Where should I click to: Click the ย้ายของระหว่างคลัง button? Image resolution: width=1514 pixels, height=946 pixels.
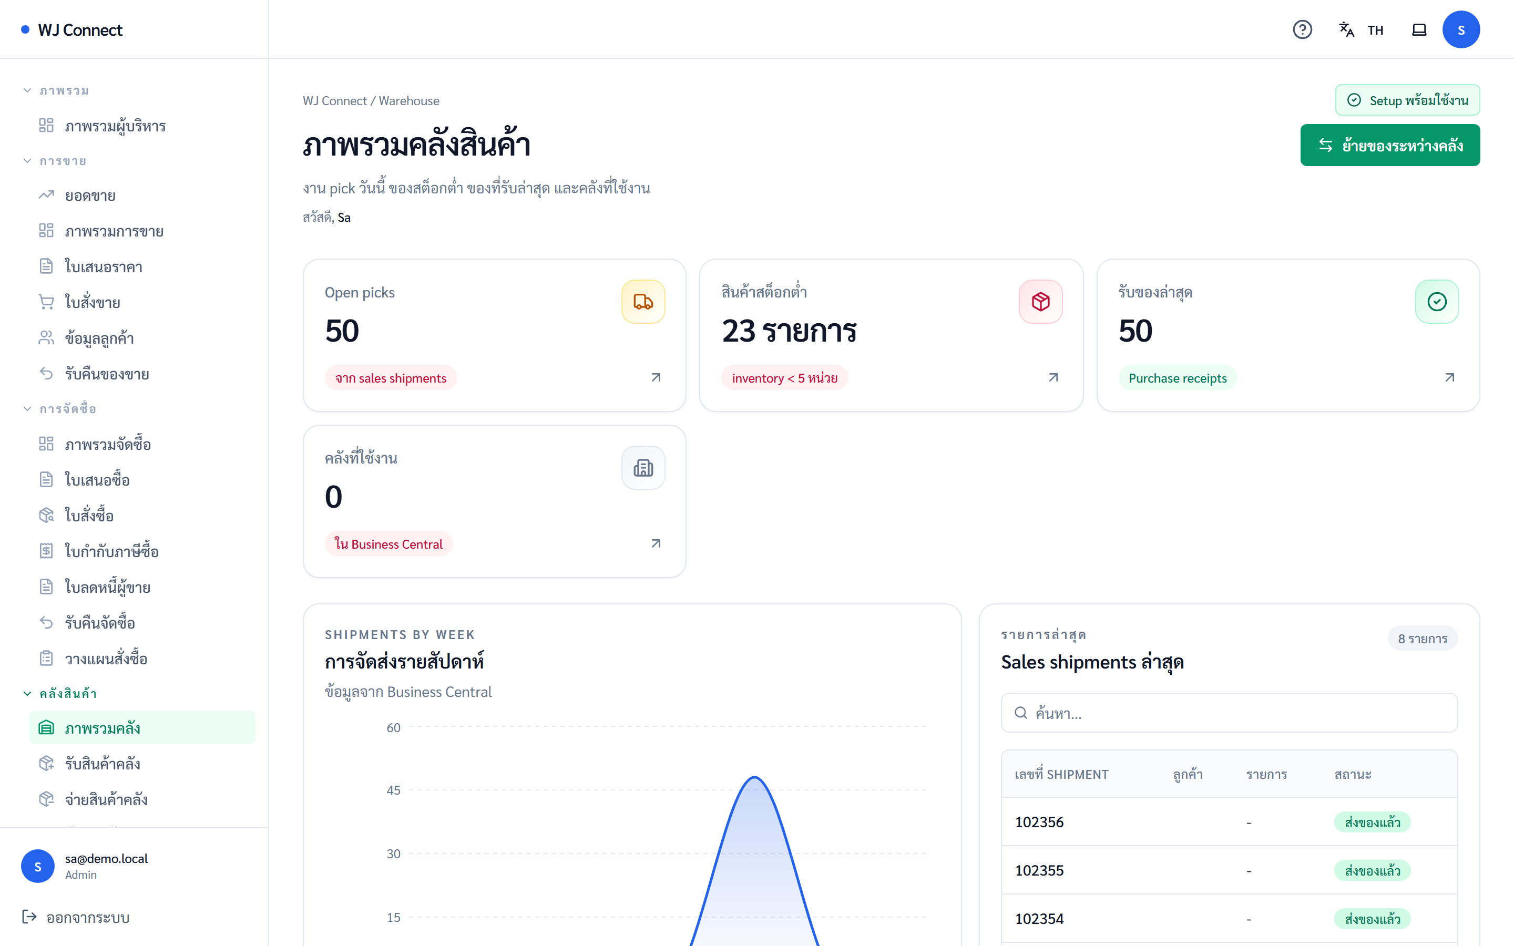click(x=1389, y=145)
